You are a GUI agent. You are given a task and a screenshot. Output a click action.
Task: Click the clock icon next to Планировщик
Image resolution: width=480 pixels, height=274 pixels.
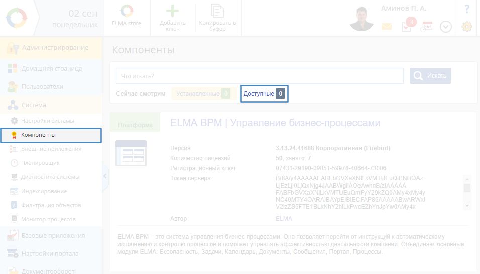coord(14,163)
